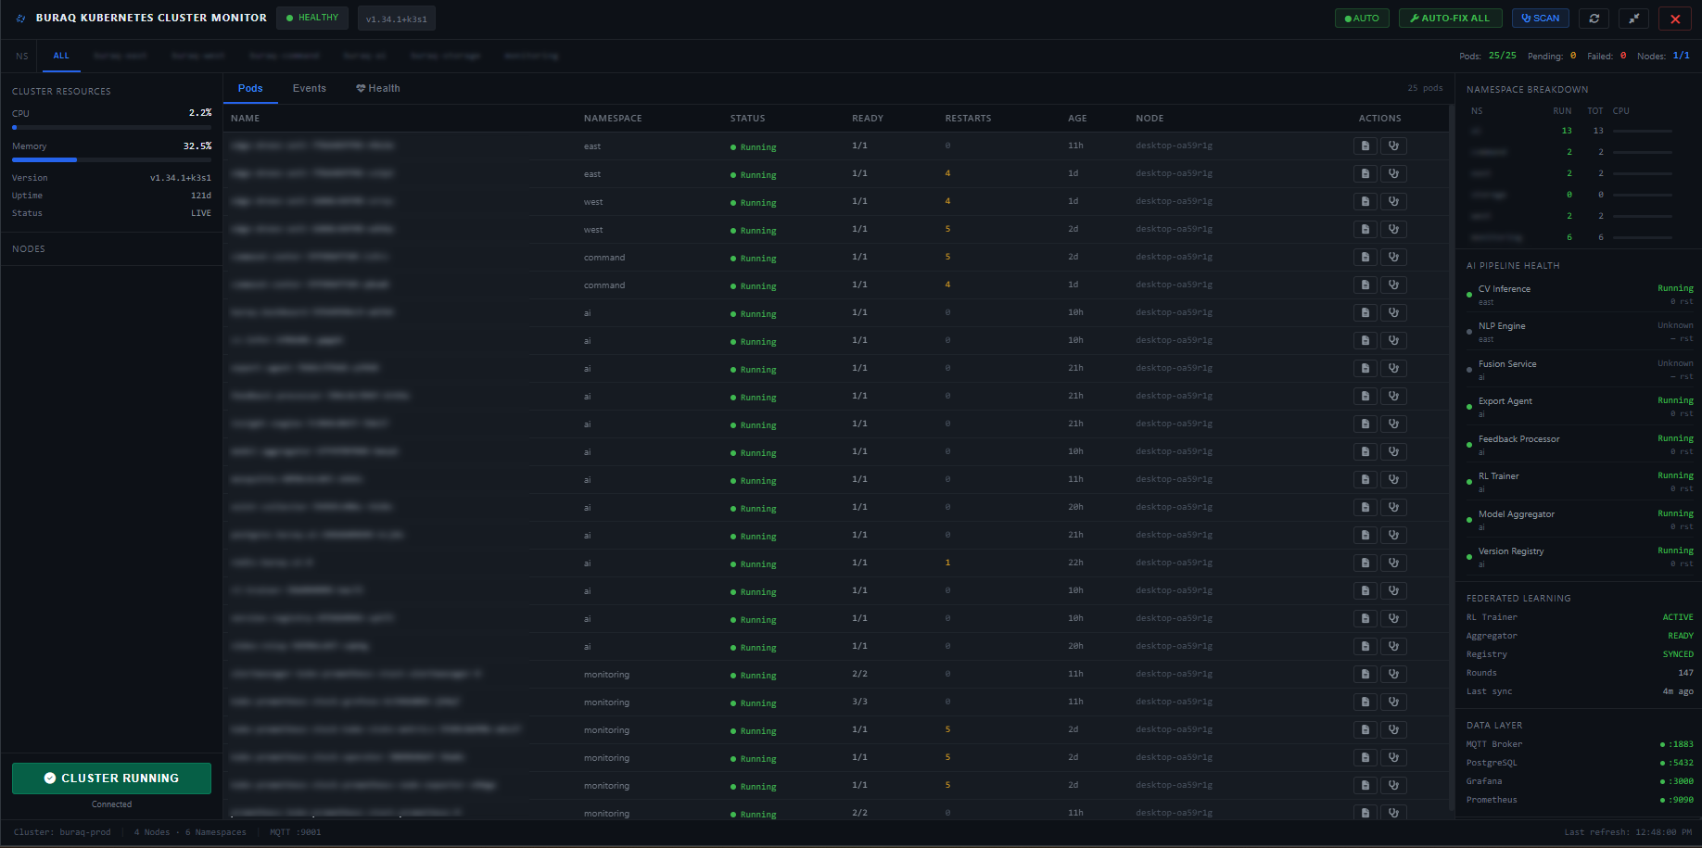This screenshot has width=1702, height=848.
Task: Toggle the AUTO refresh mode
Action: point(1362,18)
